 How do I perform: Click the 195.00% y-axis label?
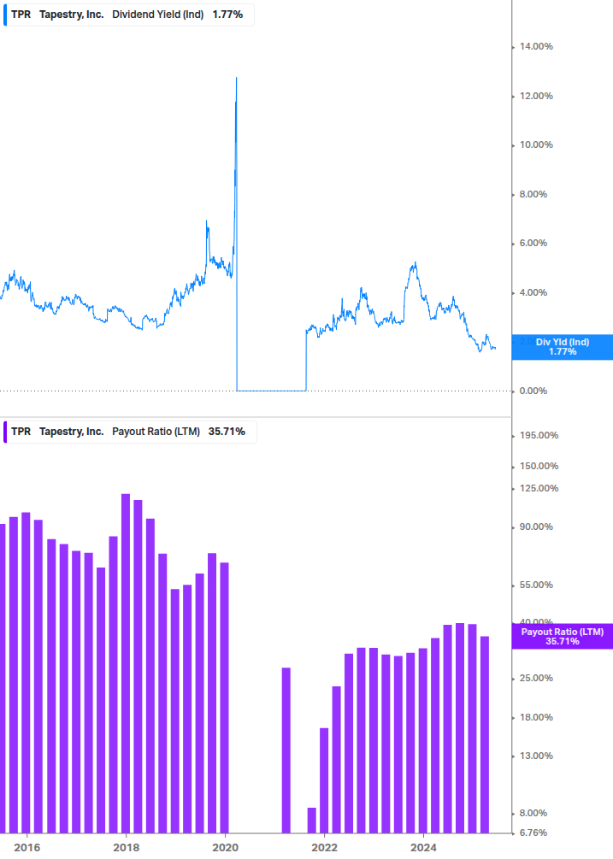click(x=539, y=436)
